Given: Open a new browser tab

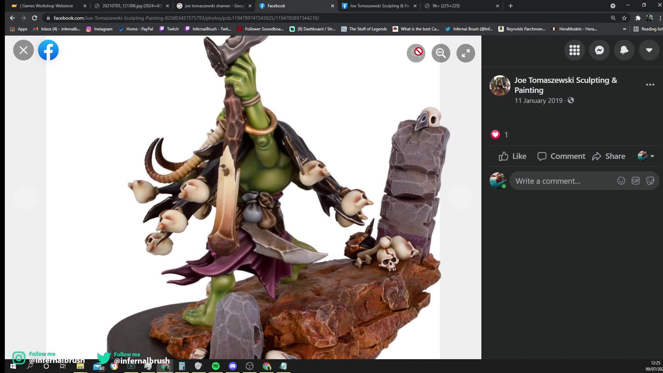Looking at the screenshot, I should 511,6.
